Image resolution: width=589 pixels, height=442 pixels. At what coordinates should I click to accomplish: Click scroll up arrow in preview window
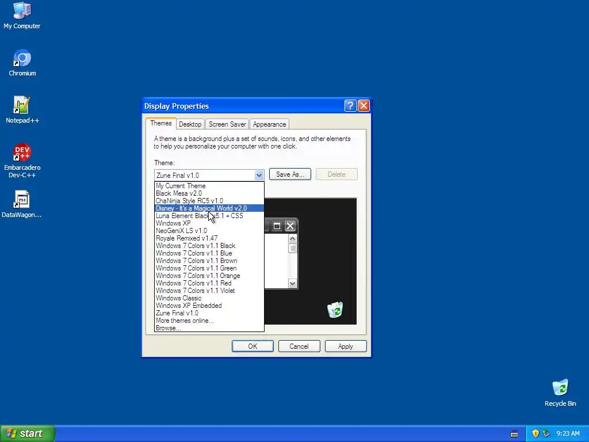pyautogui.click(x=292, y=239)
